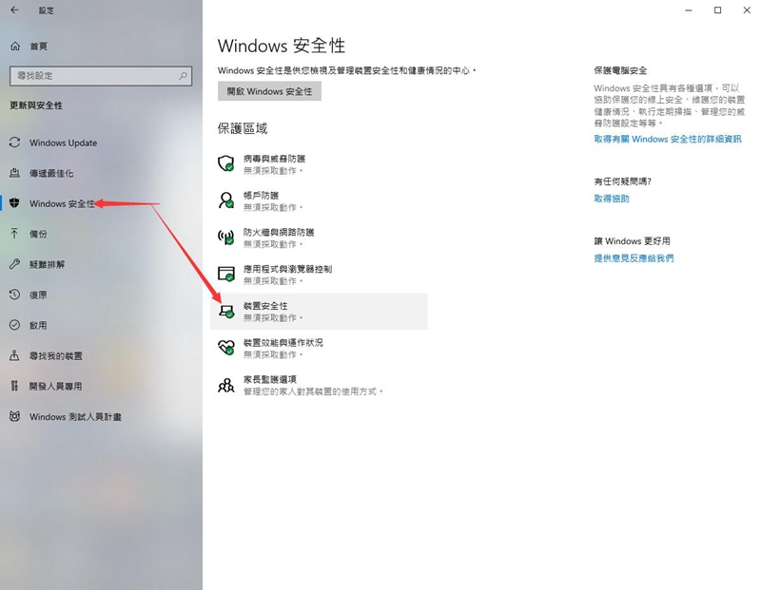This screenshot has width=761, height=590.
Task: Click the 病毒與威脅防護 shield icon
Action: tap(226, 163)
